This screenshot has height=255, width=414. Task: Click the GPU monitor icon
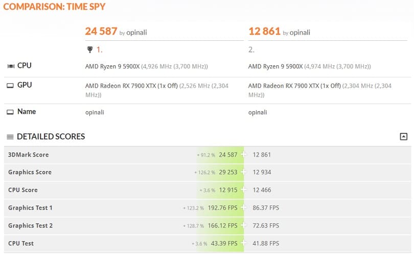pos(10,85)
